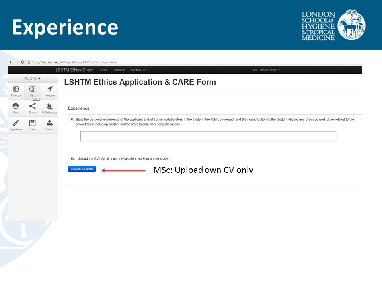Open Contacts in the navbar
Image resolution: width=382 pixels, height=286 pixels.
(x=119, y=70)
